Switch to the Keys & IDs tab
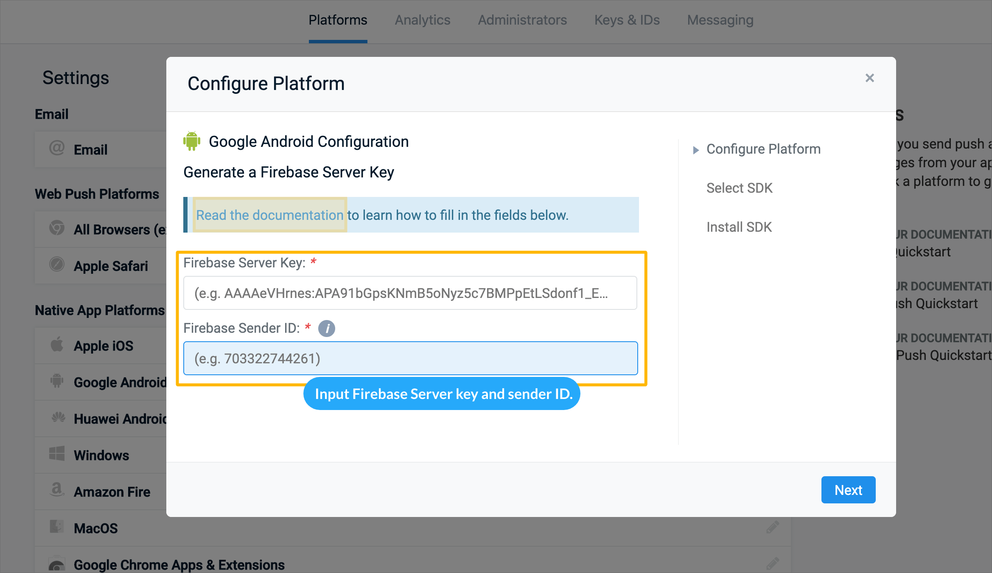The height and width of the screenshot is (573, 992). coord(627,20)
